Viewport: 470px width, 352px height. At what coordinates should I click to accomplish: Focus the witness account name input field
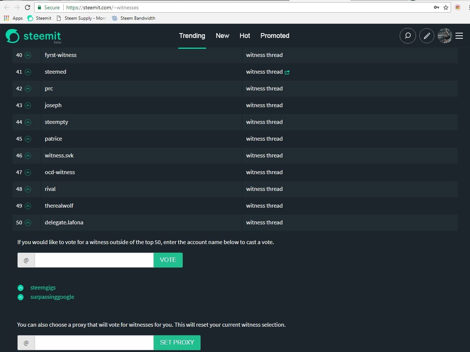coord(94,260)
